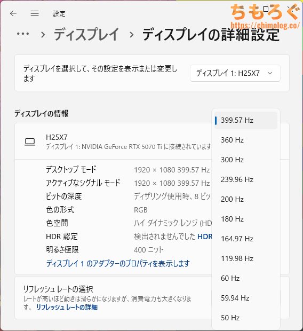The width and height of the screenshot is (303, 331).
Task: Choose the 60 Hz refresh rate
Action: 246,278
